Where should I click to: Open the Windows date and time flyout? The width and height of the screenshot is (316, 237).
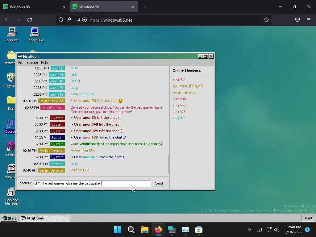pyautogui.click(x=293, y=230)
